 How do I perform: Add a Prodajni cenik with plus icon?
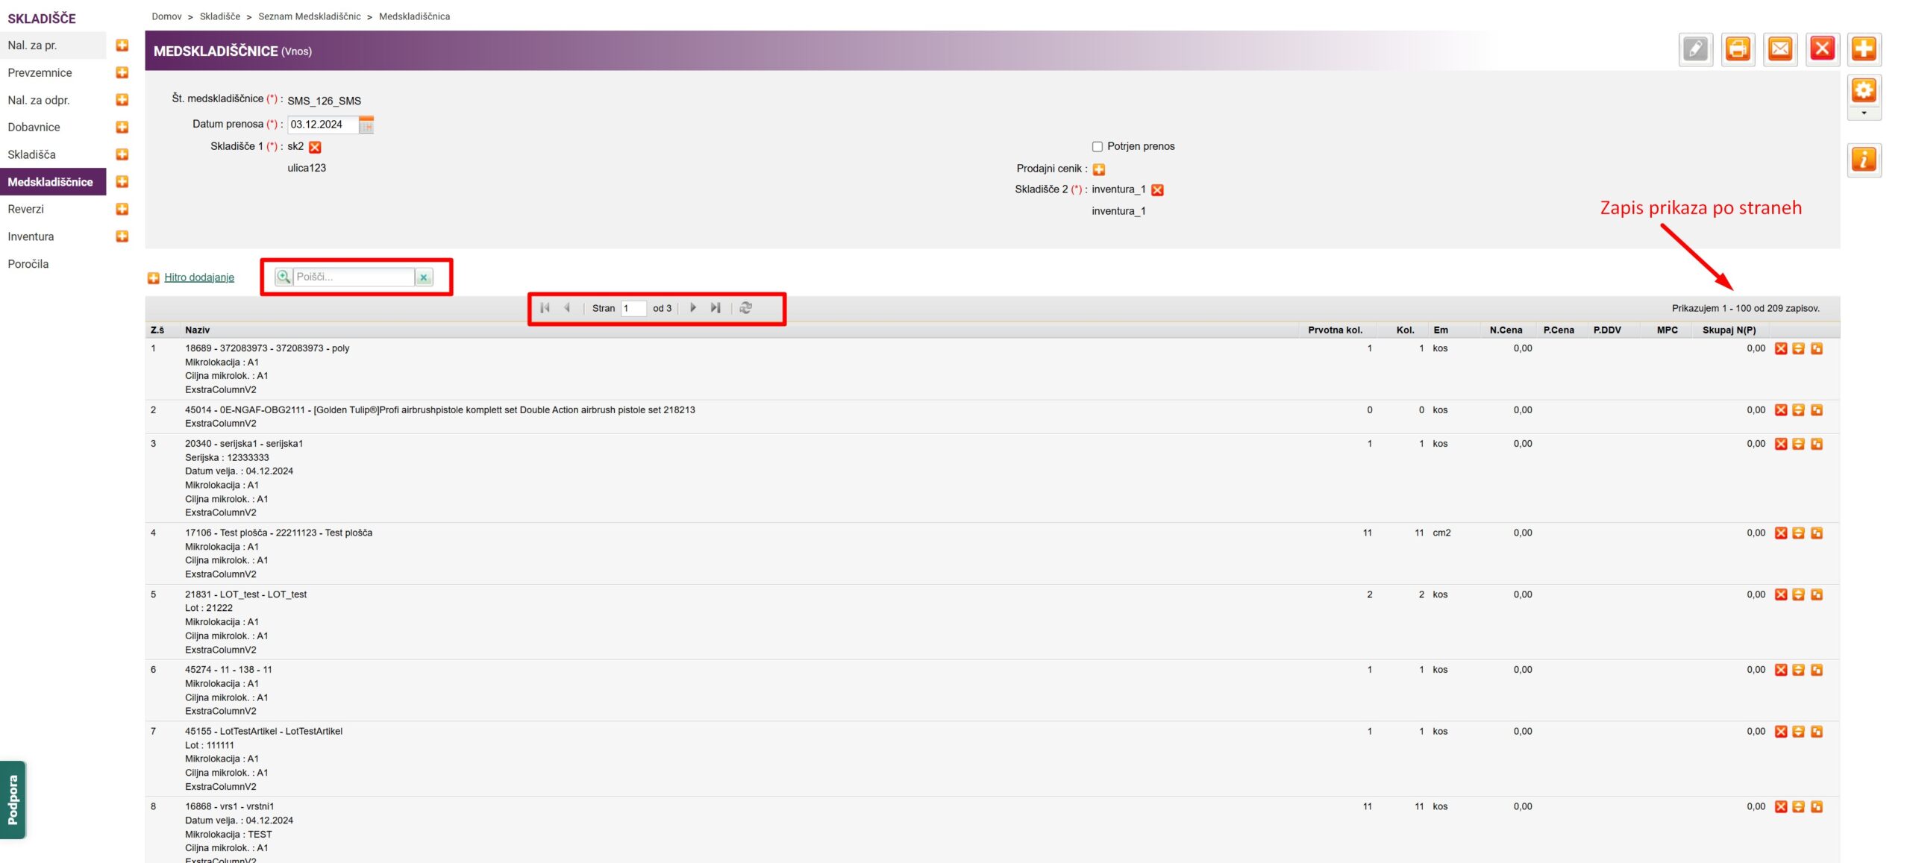coord(1099,169)
